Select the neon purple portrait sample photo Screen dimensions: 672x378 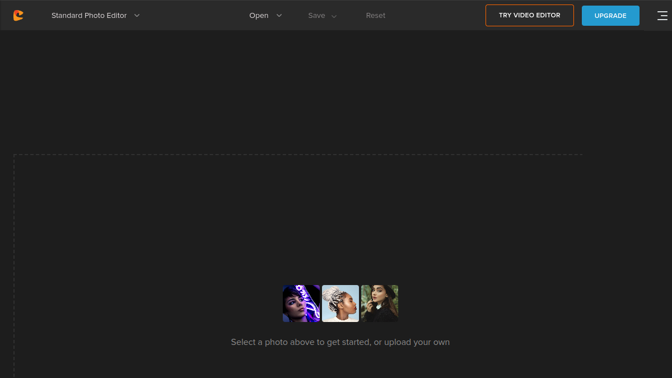click(301, 304)
